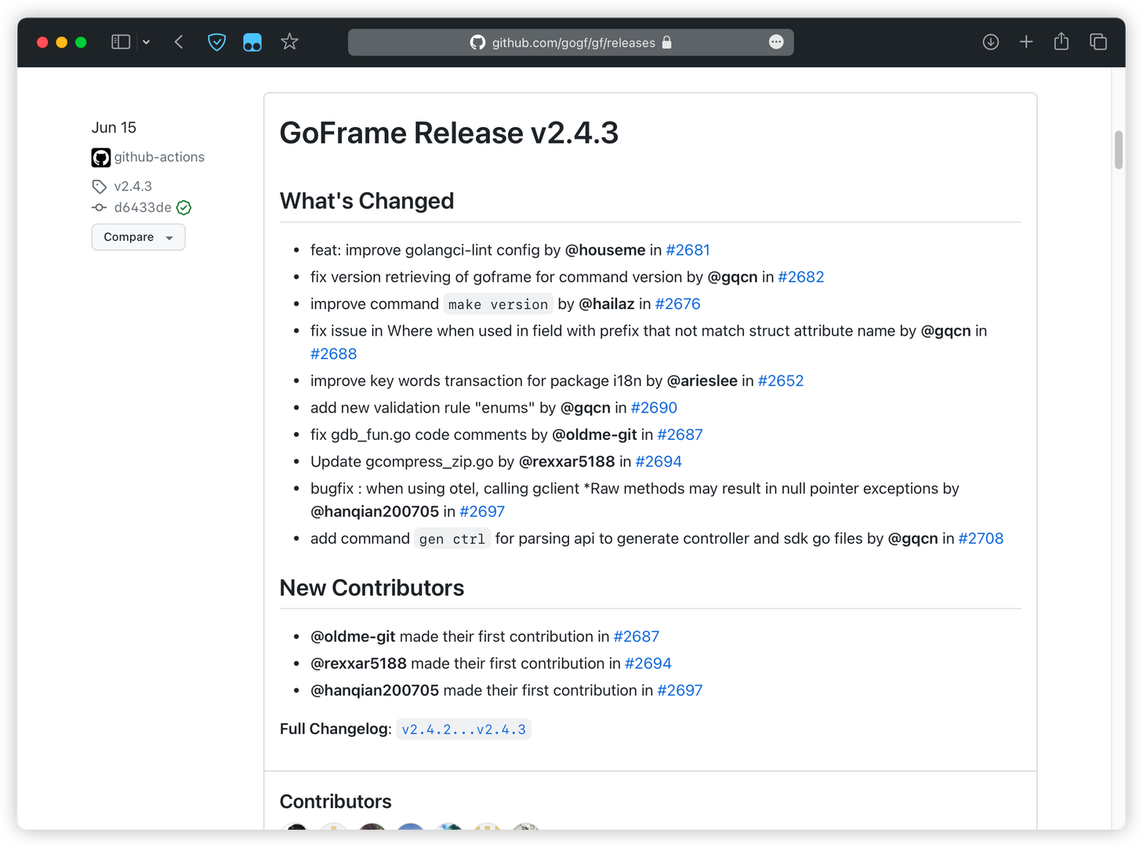This screenshot has height=847, width=1143.
Task: Click the v2.4.3 tag icon
Action: coord(99,186)
